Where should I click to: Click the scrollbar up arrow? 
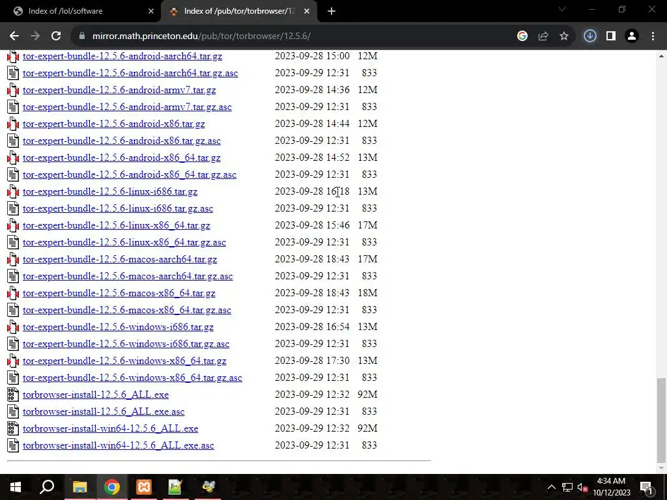[x=662, y=56]
